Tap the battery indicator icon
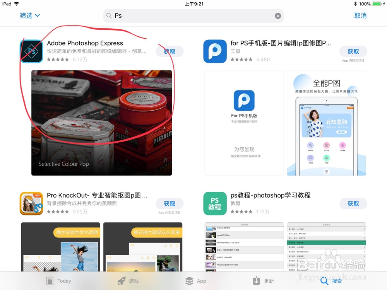Viewport: 387px width, 290px height. (377, 4)
